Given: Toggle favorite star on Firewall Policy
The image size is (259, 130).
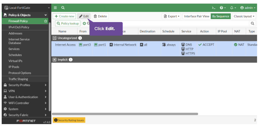Looking at the screenshot, I should (46, 21).
